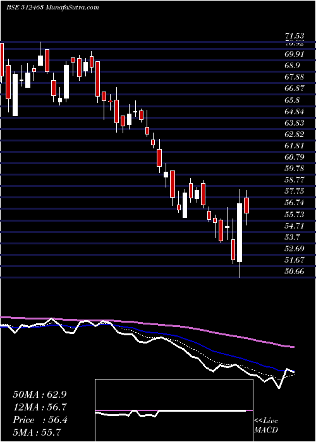316x442 pixels.
Task: Click the 50.66 price axis label
Action: 295,272
